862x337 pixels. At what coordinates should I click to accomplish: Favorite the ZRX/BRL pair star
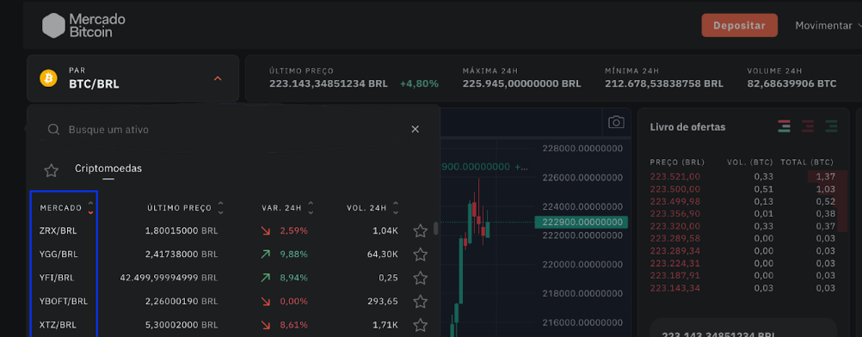[420, 231]
